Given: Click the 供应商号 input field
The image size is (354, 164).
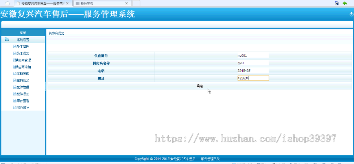Looking at the screenshot, I should click(x=253, y=56).
